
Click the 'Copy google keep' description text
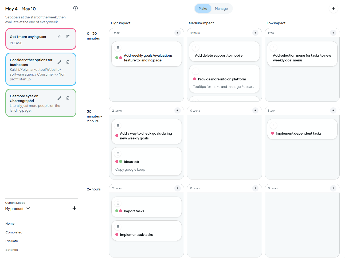[130, 169]
